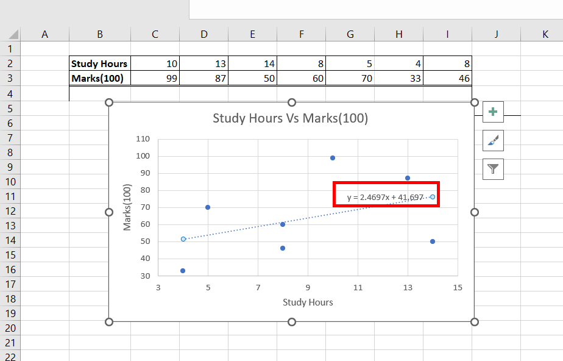Select cell containing 14 study hours
This screenshot has height=361, width=563.
click(x=252, y=63)
